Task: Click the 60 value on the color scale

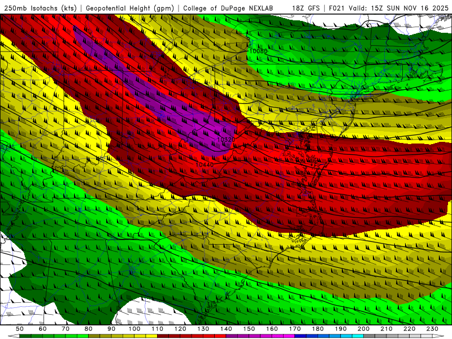Action: pos(42,329)
